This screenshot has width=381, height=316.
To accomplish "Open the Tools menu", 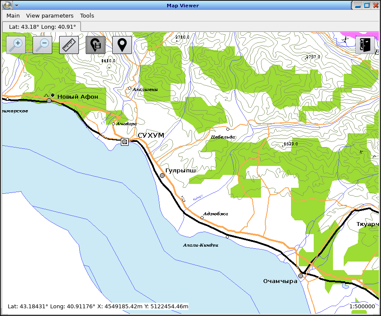I will pos(87,15).
